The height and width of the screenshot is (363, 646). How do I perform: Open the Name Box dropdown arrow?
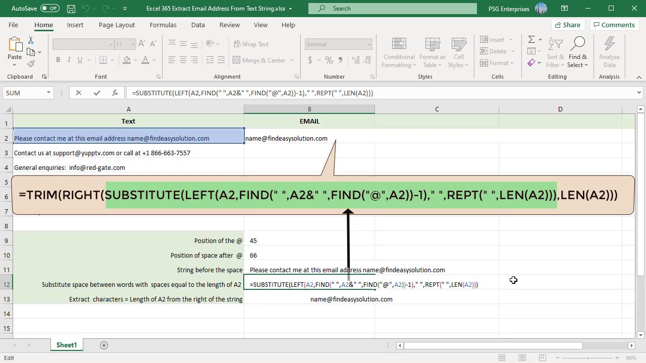(48, 93)
